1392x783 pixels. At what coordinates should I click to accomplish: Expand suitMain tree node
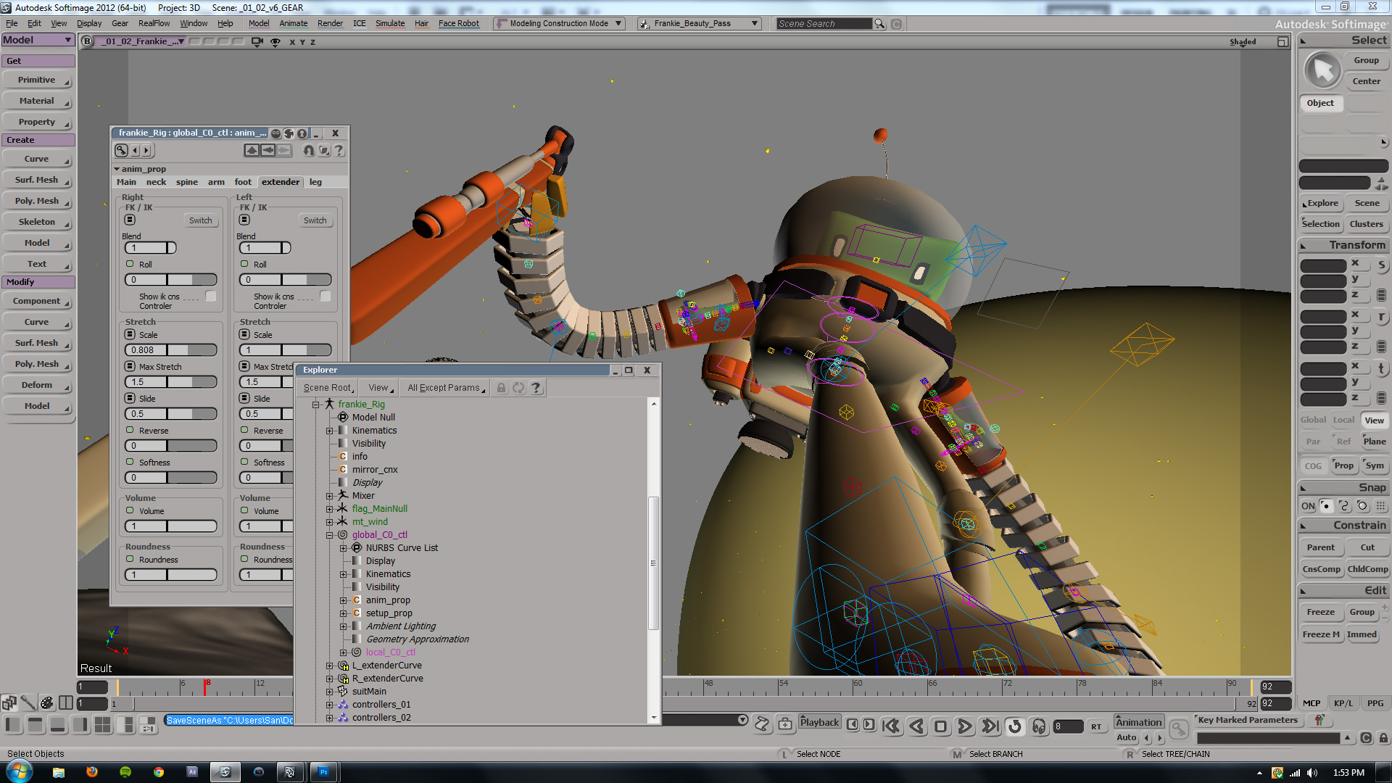(x=330, y=692)
